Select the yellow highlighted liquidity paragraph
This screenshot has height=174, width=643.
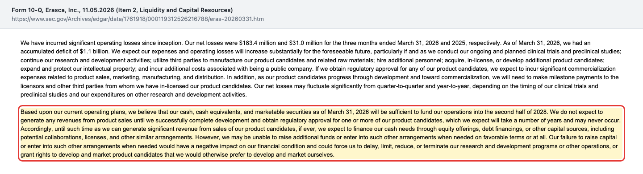click(x=321, y=133)
